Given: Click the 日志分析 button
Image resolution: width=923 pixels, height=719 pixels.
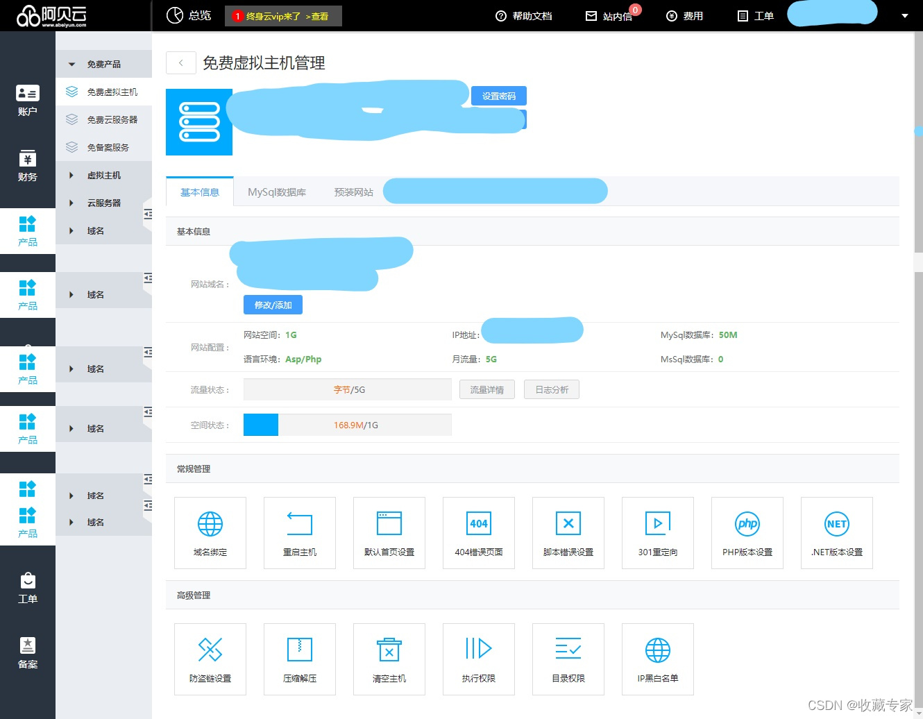Looking at the screenshot, I should (552, 389).
